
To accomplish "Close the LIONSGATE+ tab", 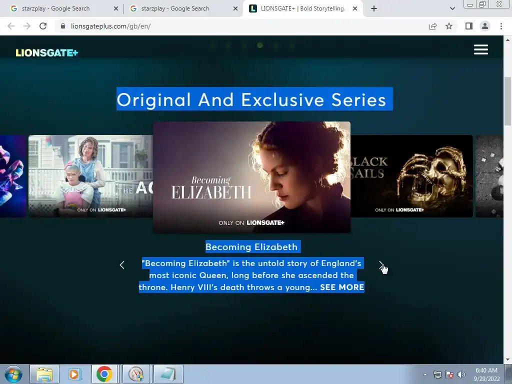I will click(355, 9).
